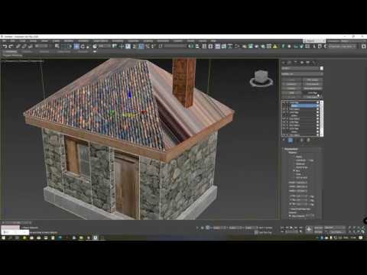Screen dimensions: 367x275
Task: Click Go to Start playback button
Action: [282, 228]
